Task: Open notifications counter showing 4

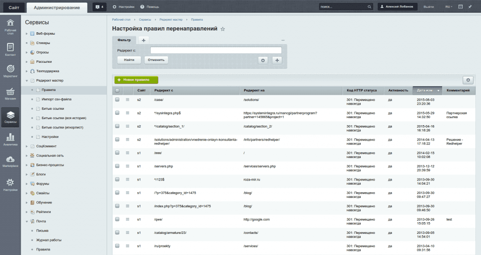Action: 100,7
